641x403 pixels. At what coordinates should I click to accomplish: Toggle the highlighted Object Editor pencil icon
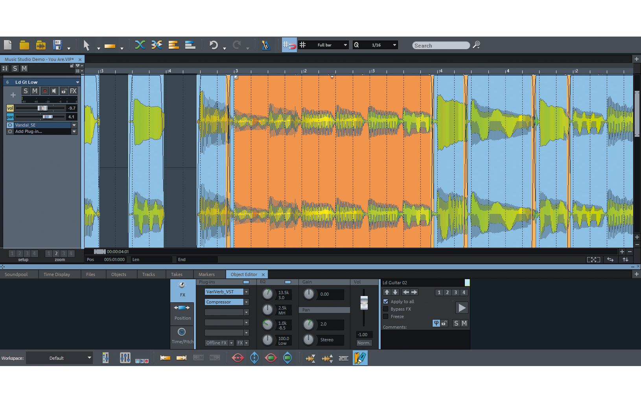tap(360, 358)
